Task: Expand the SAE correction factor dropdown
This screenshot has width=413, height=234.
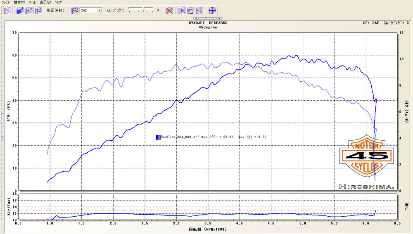Action: (100, 10)
